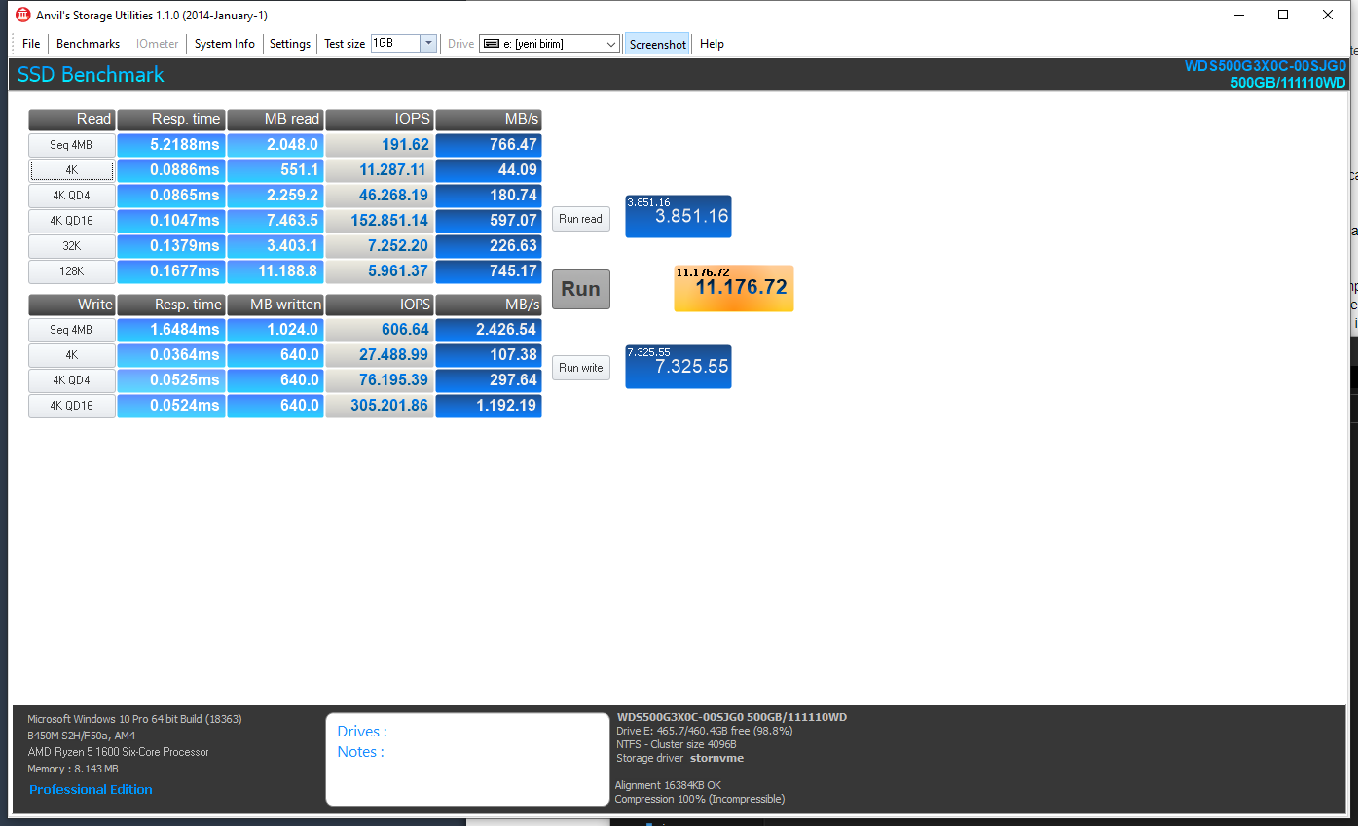The width and height of the screenshot is (1358, 826).
Task: Click the read score 3.851.16 box
Action: click(678, 216)
